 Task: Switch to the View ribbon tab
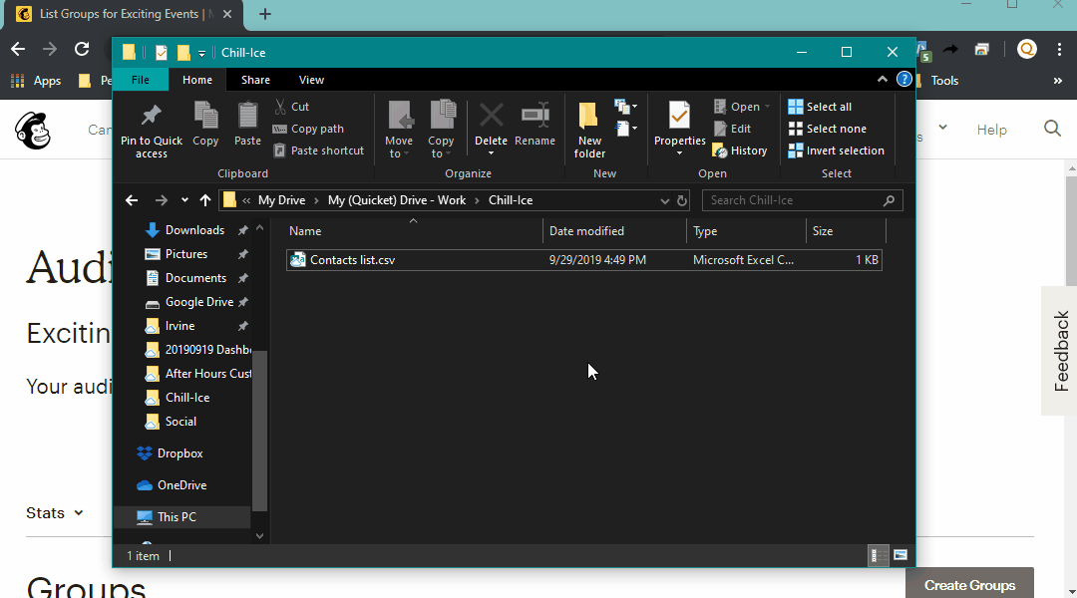(x=311, y=80)
